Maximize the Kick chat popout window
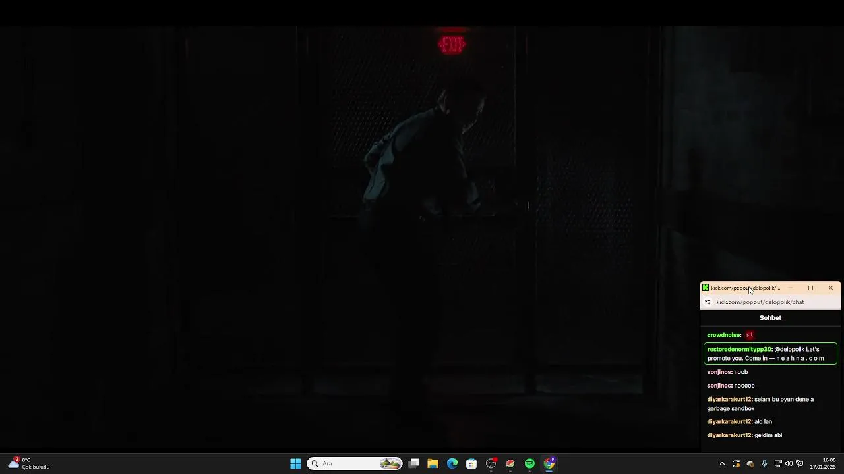Viewport: 844px width, 474px height. [810, 288]
